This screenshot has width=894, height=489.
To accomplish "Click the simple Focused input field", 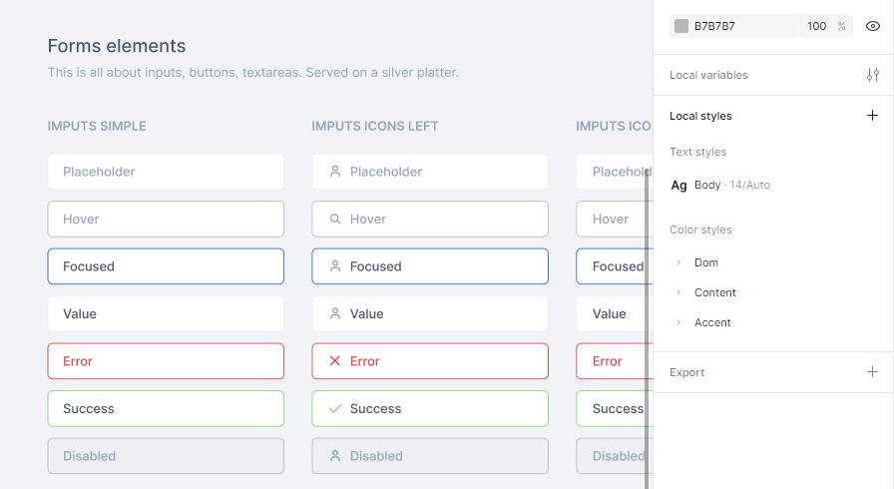I will click(166, 266).
